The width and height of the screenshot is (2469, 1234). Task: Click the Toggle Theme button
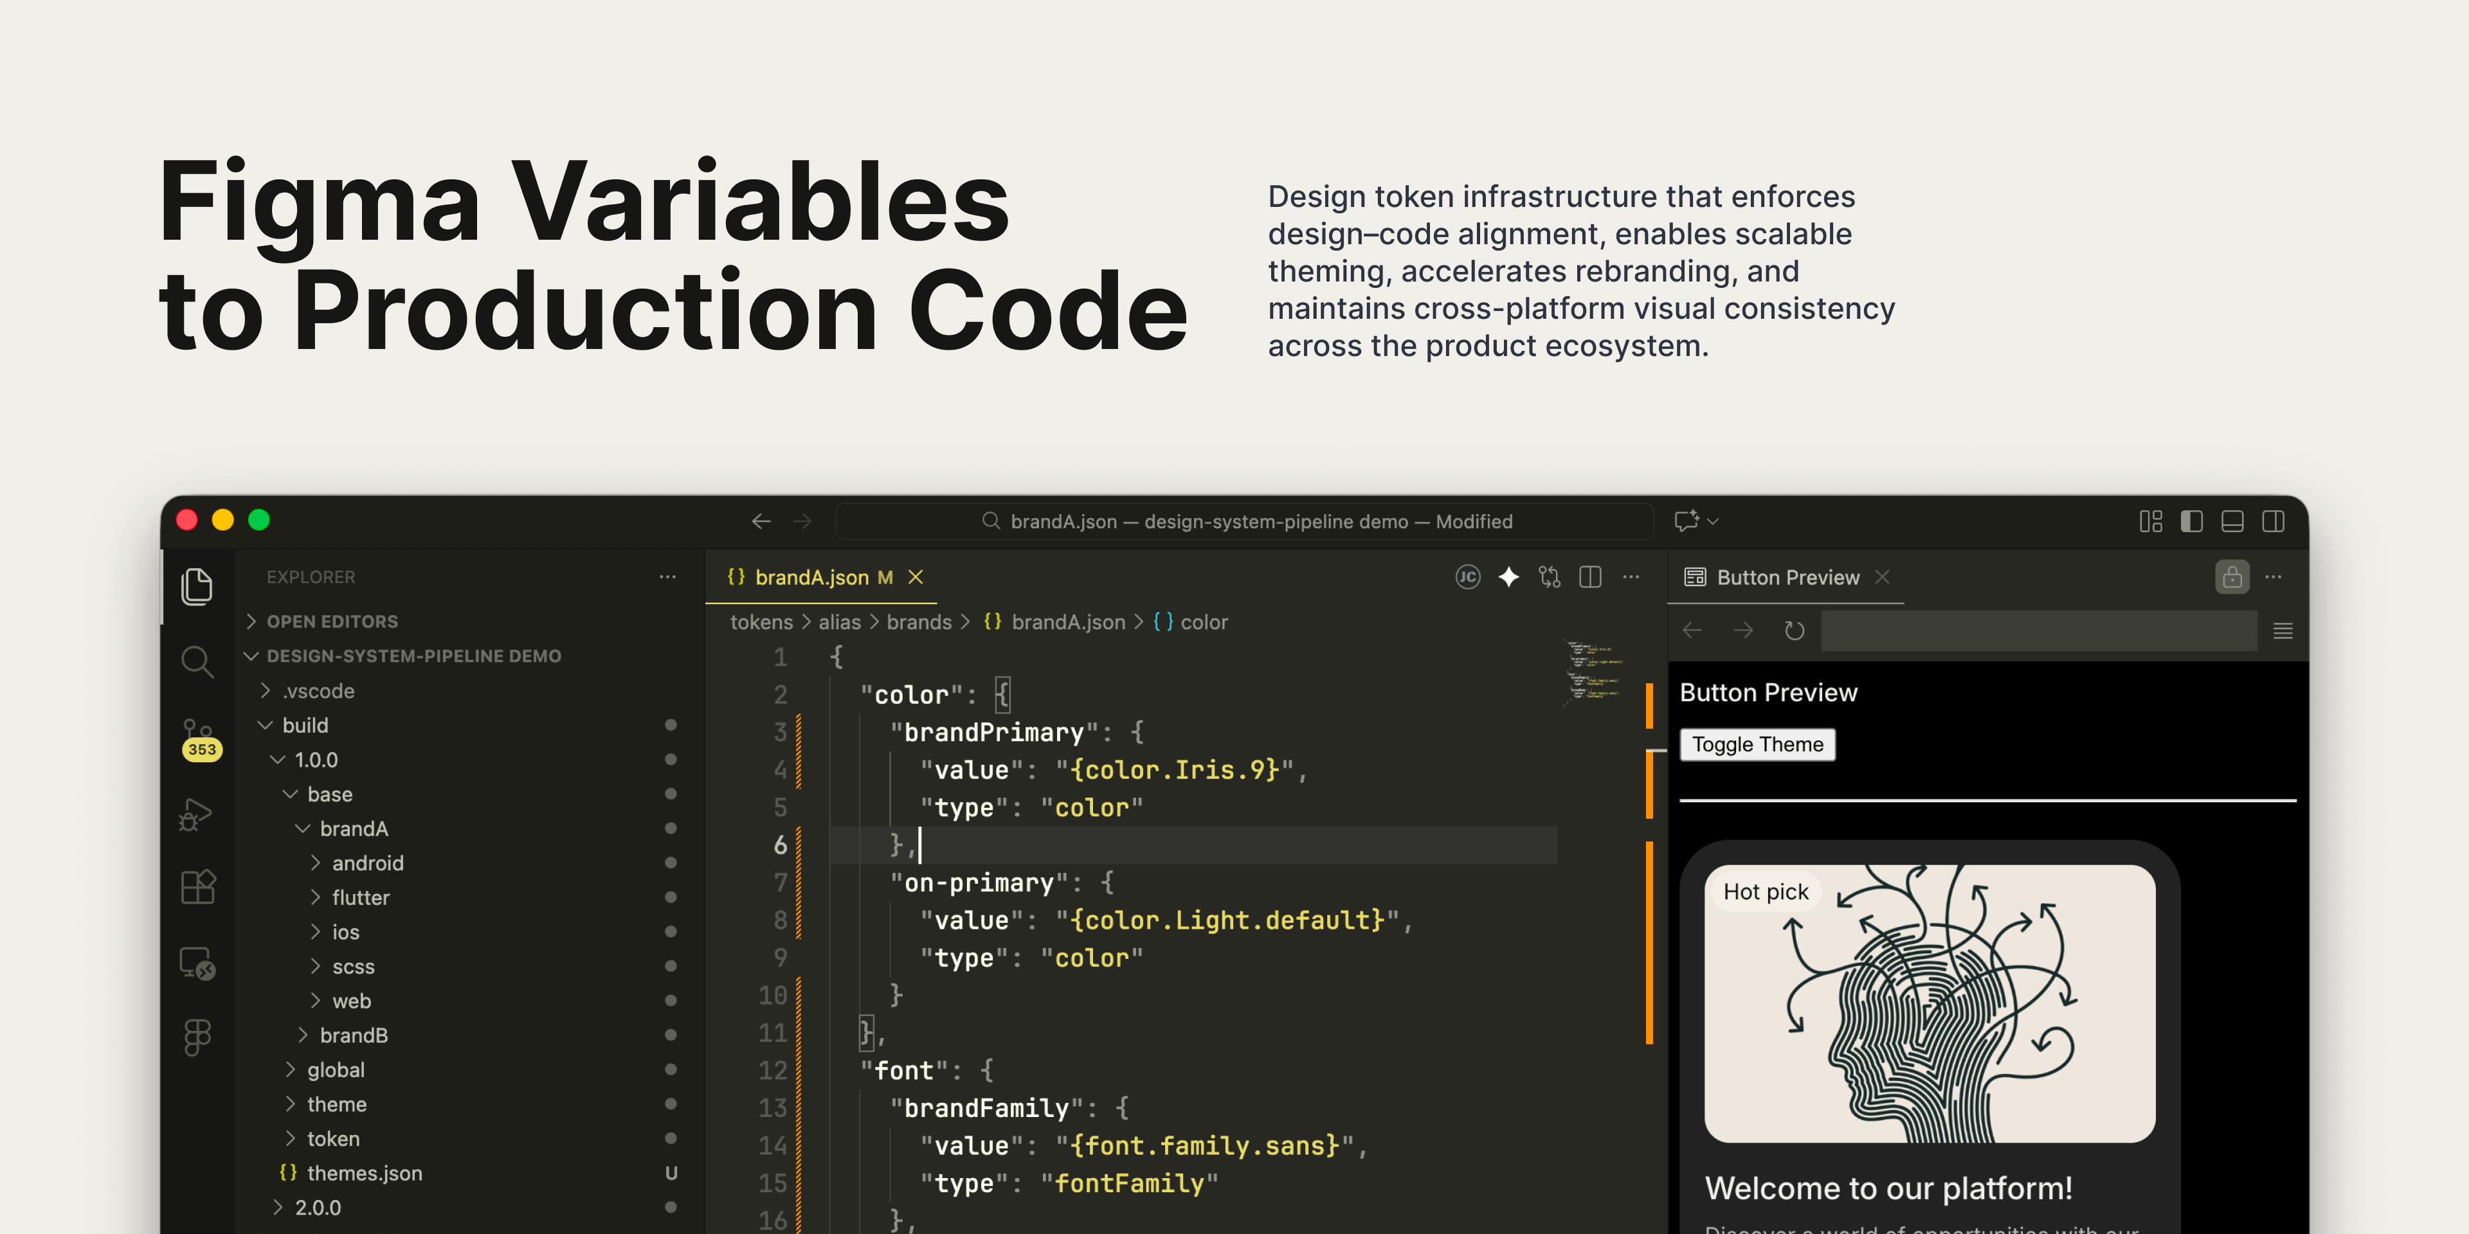(1757, 744)
